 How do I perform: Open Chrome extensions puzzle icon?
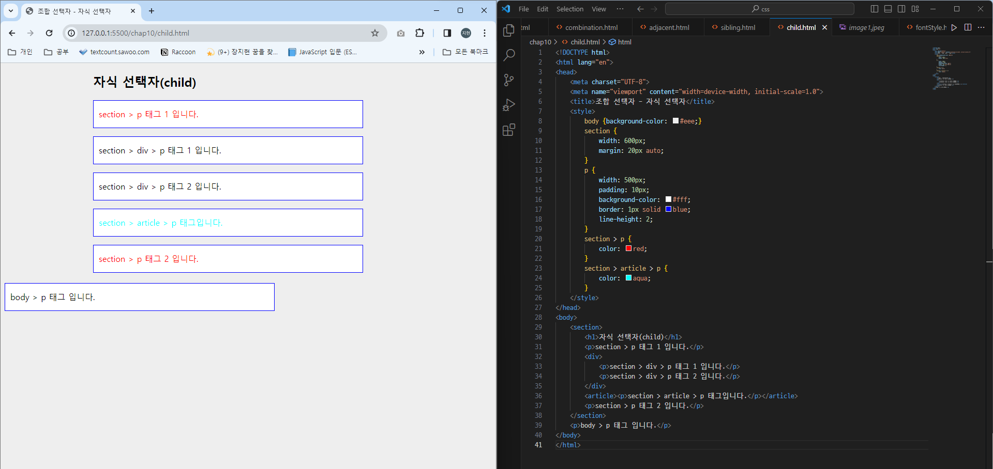click(419, 33)
